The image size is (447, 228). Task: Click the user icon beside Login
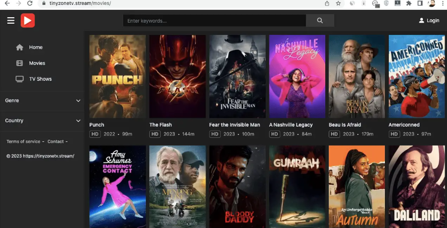pyautogui.click(x=421, y=21)
